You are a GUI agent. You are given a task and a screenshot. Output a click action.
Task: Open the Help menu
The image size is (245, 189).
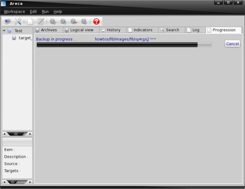pyautogui.click(x=58, y=12)
